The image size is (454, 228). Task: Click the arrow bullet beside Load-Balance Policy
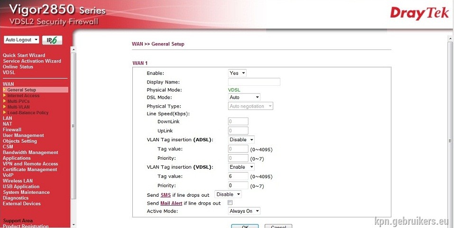click(x=5, y=112)
